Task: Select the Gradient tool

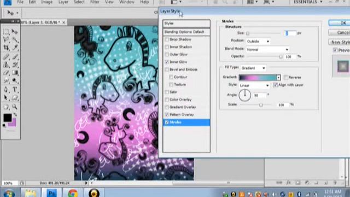Action: click(x=15, y=73)
